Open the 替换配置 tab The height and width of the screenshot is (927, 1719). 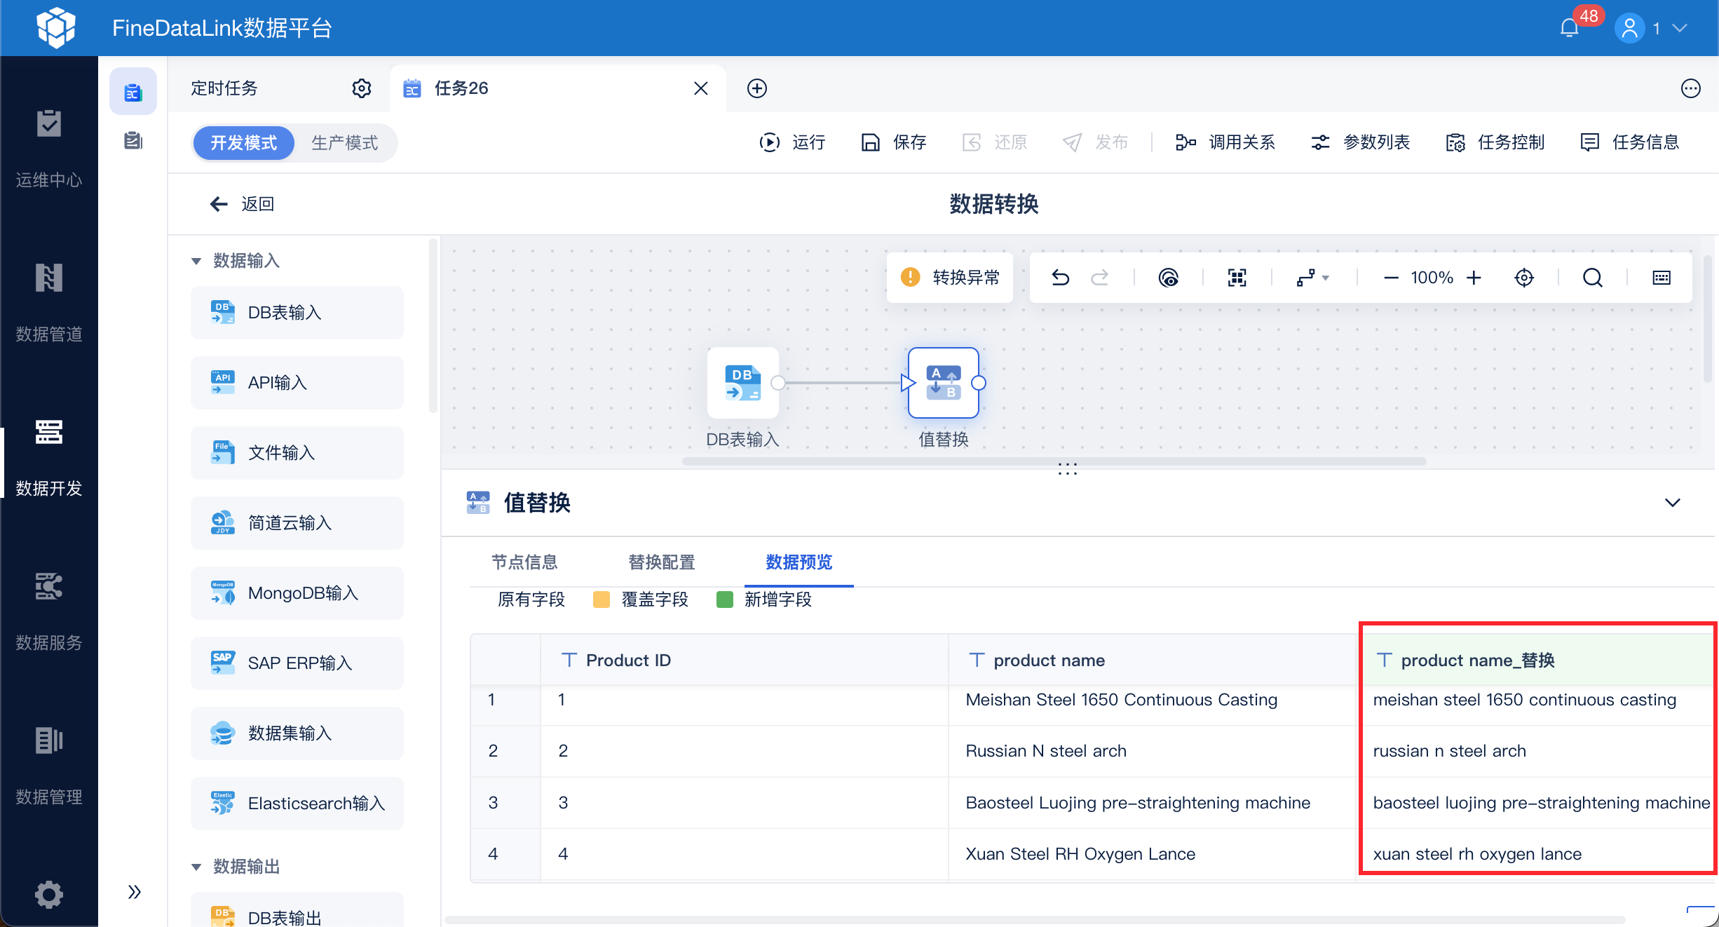tap(661, 562)
